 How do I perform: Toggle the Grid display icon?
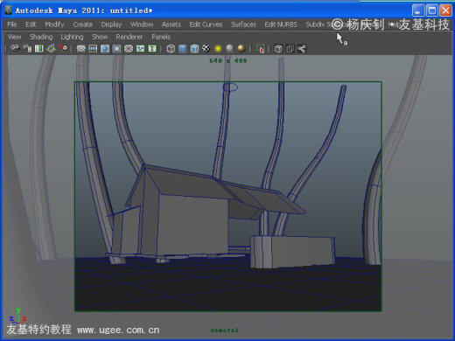(80, 49)
